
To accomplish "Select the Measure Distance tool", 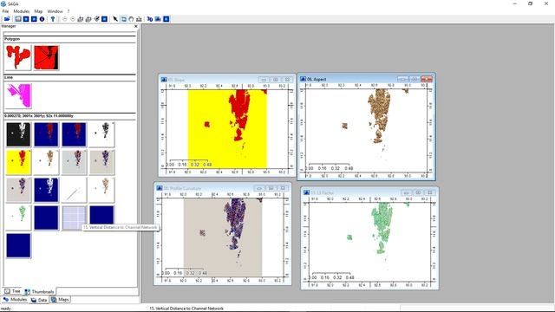I will [x=139, y=19].
